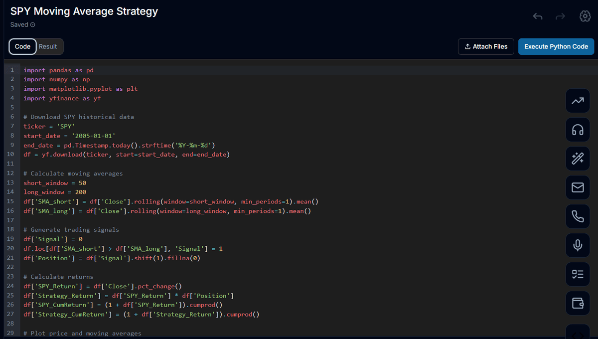Switch to the Code tab
Image resolution: width=598 pixels, height=339 pixels.
coord(22,46)
